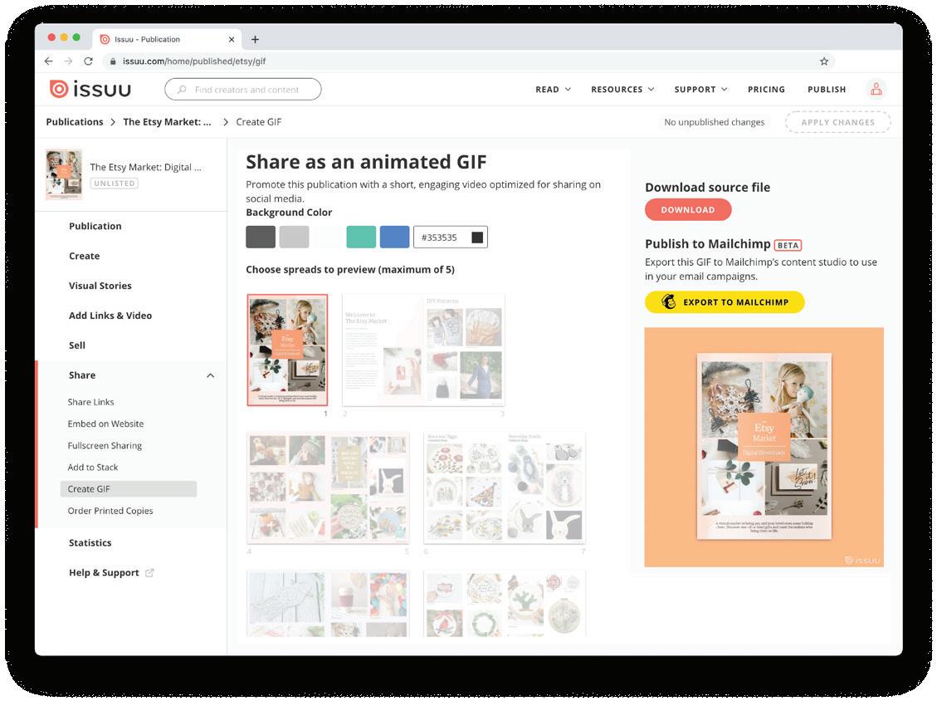The width and height of the screenshot is (937, 701).
Task: Open Sell in sidebar
Action: pyautogui.click(x=77, y=346)
